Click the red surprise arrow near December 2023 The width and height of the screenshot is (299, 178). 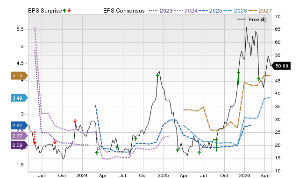[x=75, y=121]
